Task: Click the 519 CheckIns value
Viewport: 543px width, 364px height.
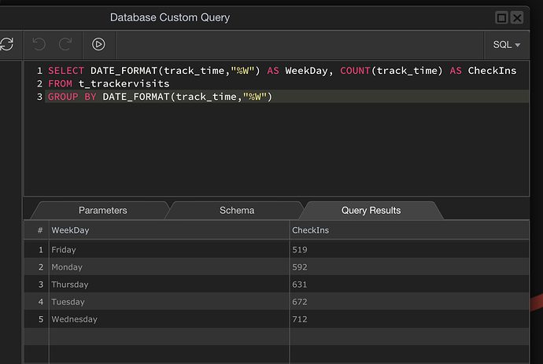Action: [300, 249]
